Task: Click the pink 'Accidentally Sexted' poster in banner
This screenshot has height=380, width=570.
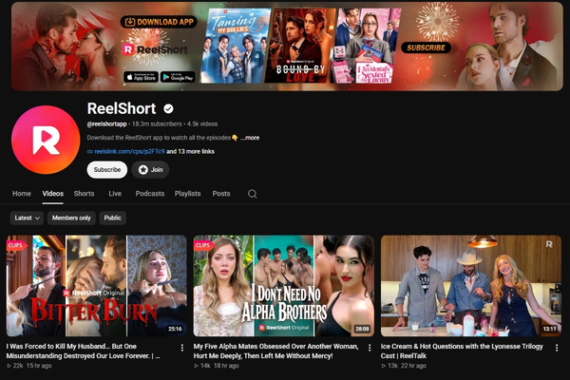Action: 366,46
